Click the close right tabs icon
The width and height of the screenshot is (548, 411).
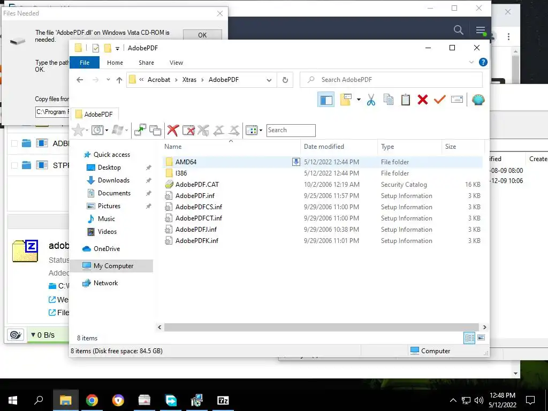tap(234, 131)
